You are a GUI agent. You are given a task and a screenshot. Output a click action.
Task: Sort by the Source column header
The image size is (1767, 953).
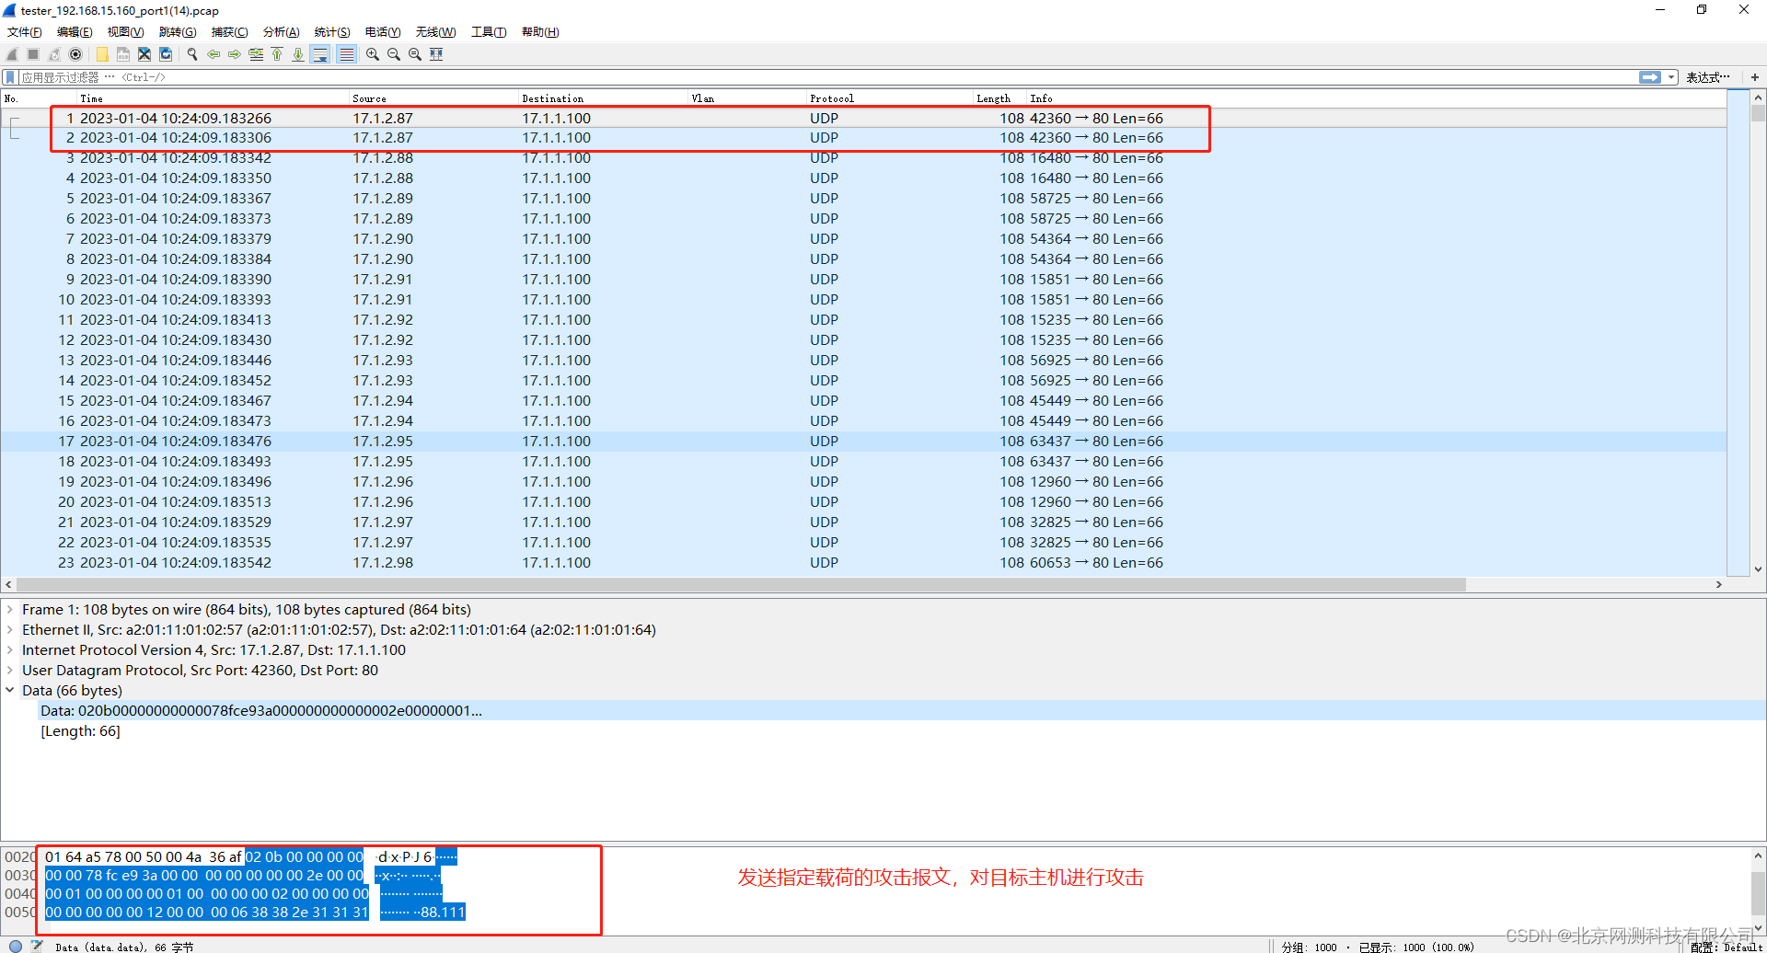[433, 98]
